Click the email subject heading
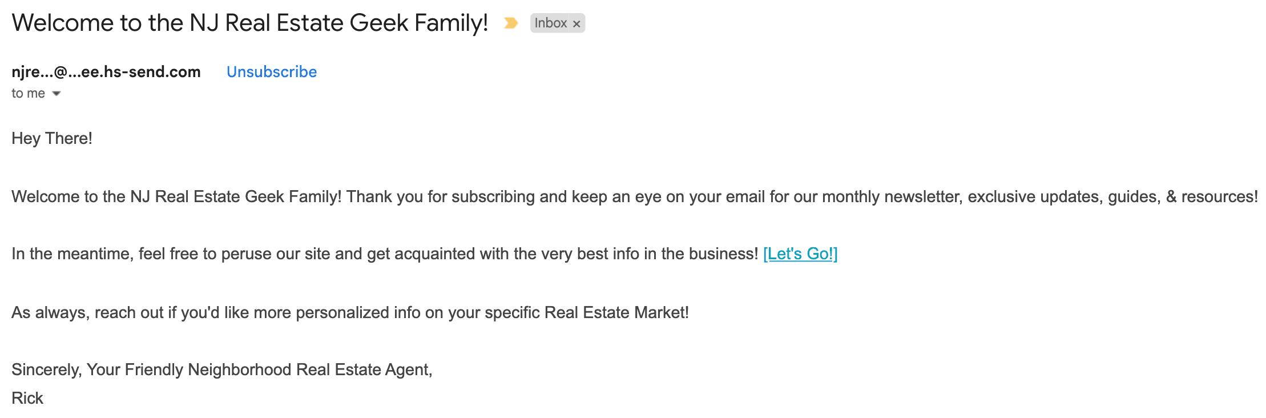 click(250, 23)
